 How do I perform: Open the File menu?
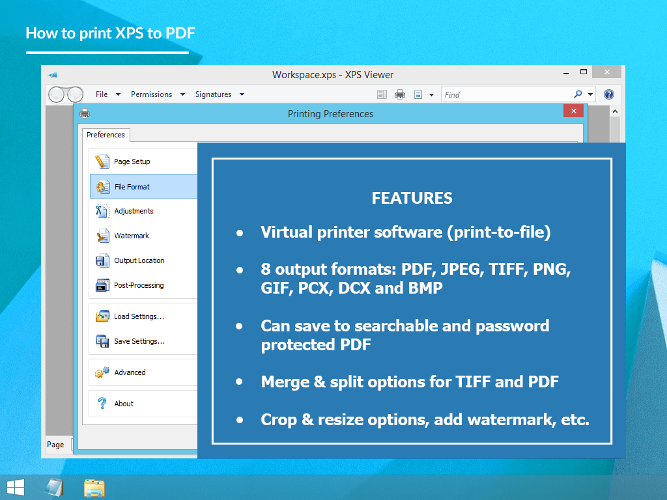point(102,94)
